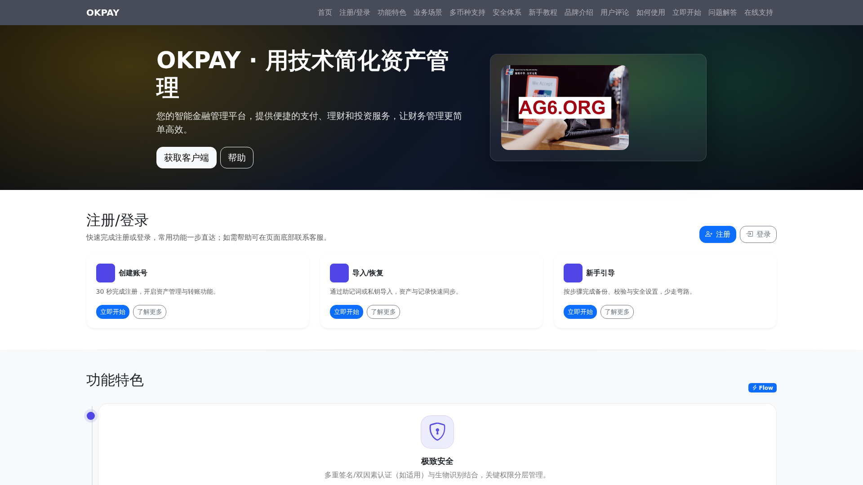863x485 pixels.
Task: Click the blue 注册 button
Action: point(717,234)
